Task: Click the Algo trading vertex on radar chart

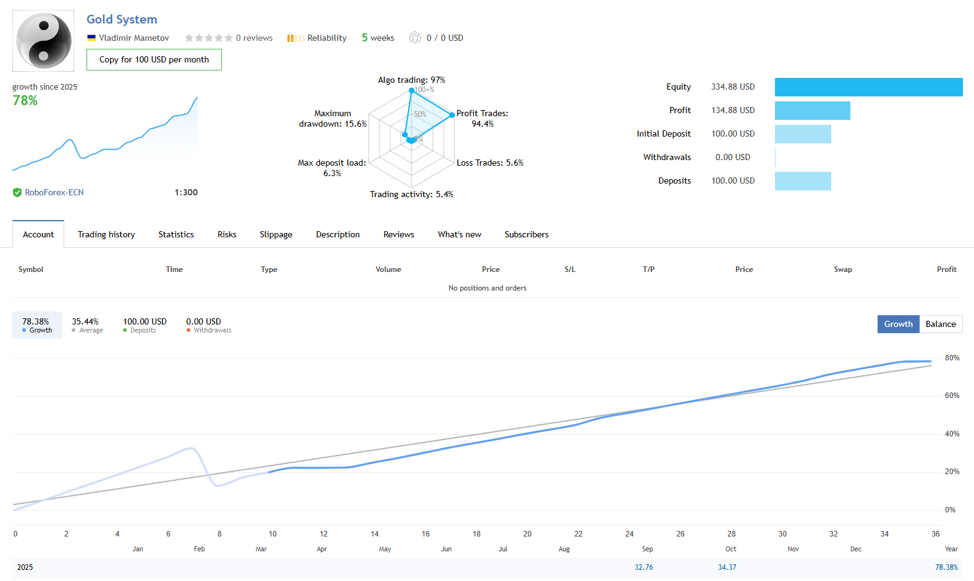Action: (412, 91)
